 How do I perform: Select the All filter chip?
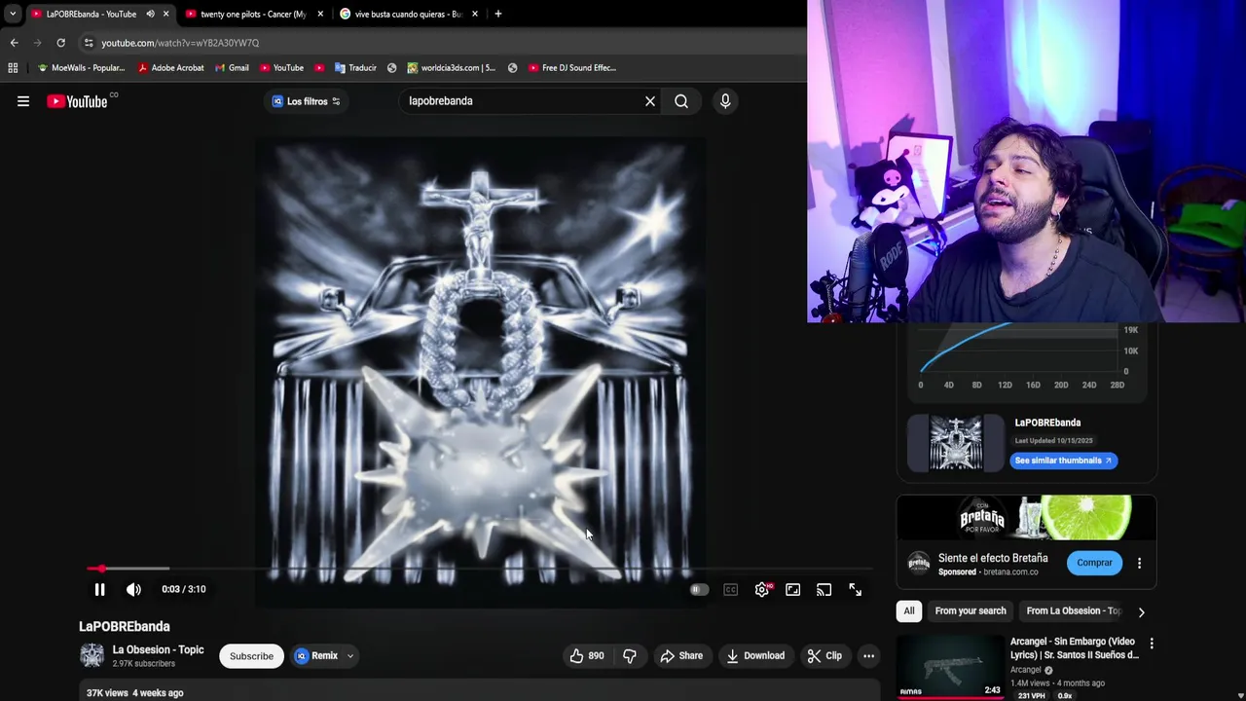pos(908,611)
